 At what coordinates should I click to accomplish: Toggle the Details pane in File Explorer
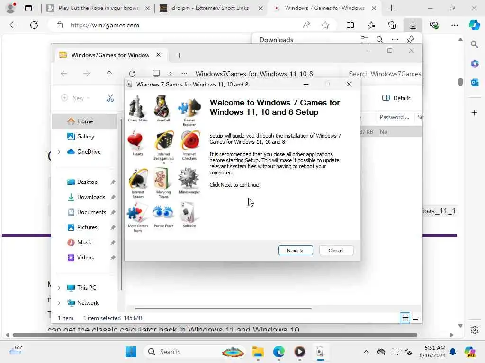(x=396, y=98)
